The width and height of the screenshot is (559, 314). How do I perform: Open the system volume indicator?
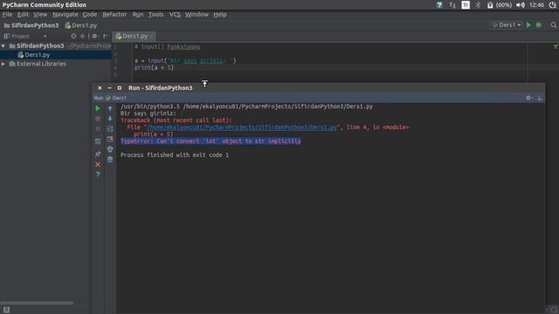point(521,5)
